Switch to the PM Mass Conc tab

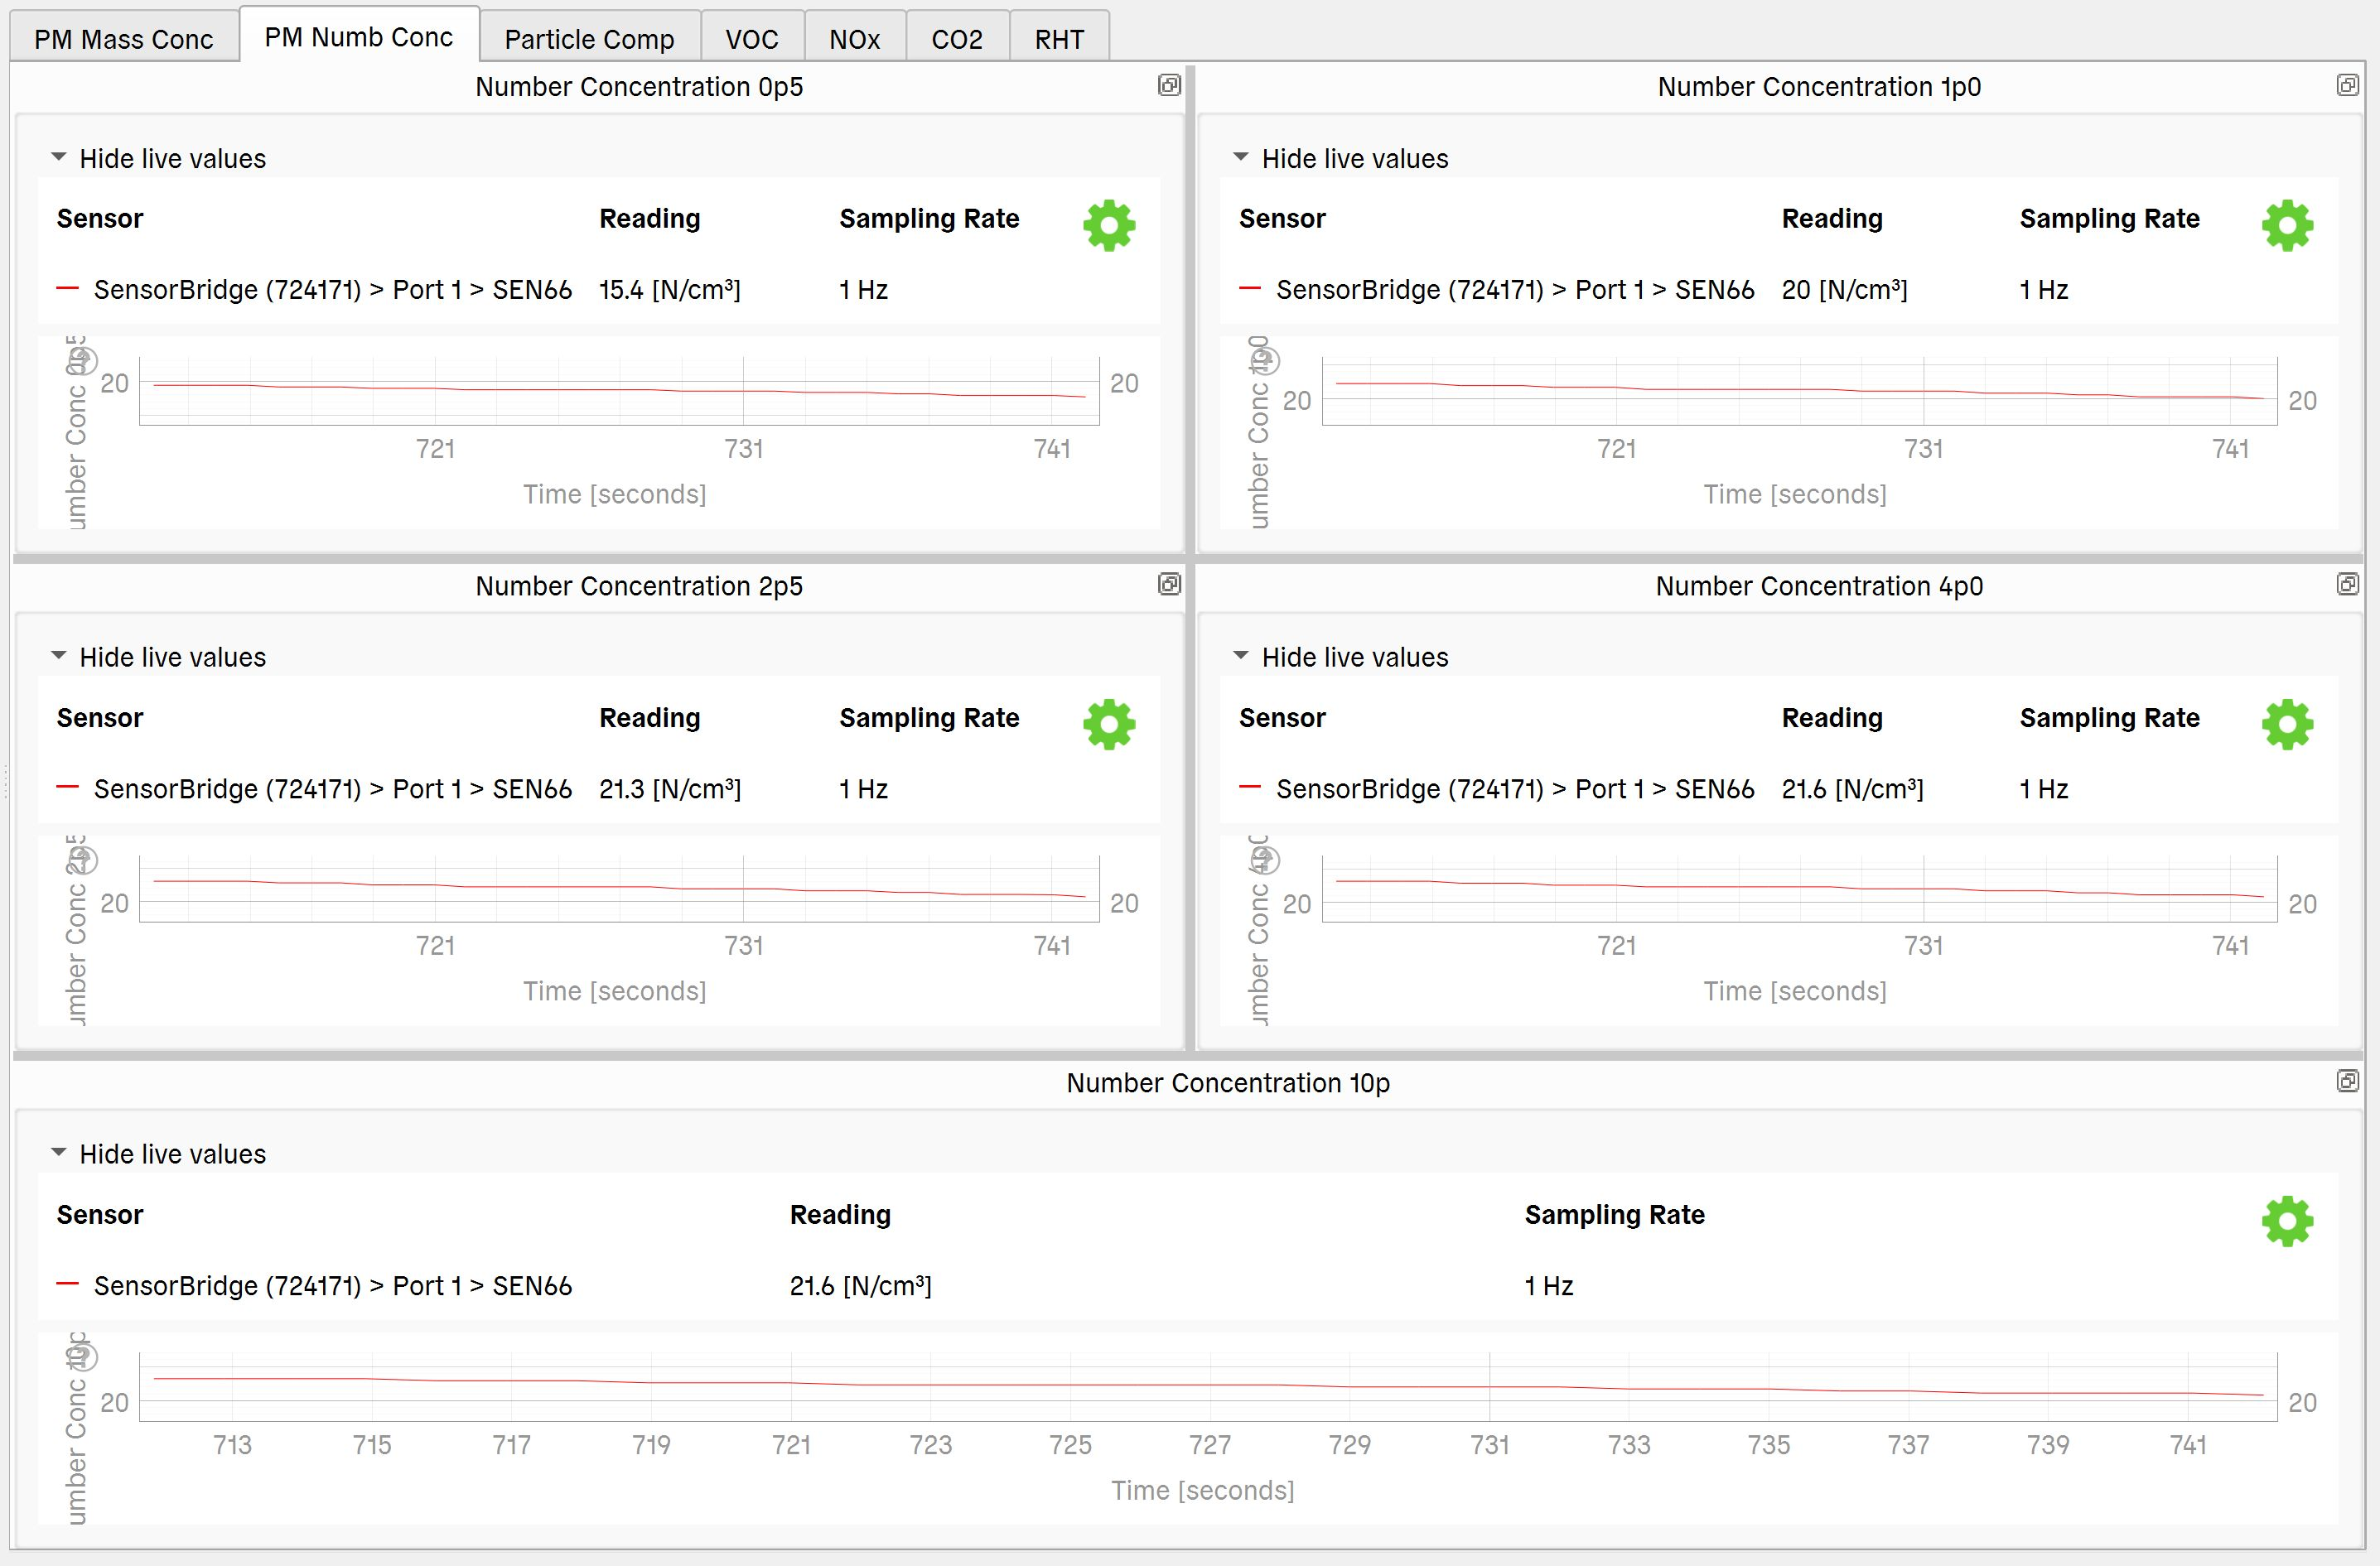click(x=124, y=39)
